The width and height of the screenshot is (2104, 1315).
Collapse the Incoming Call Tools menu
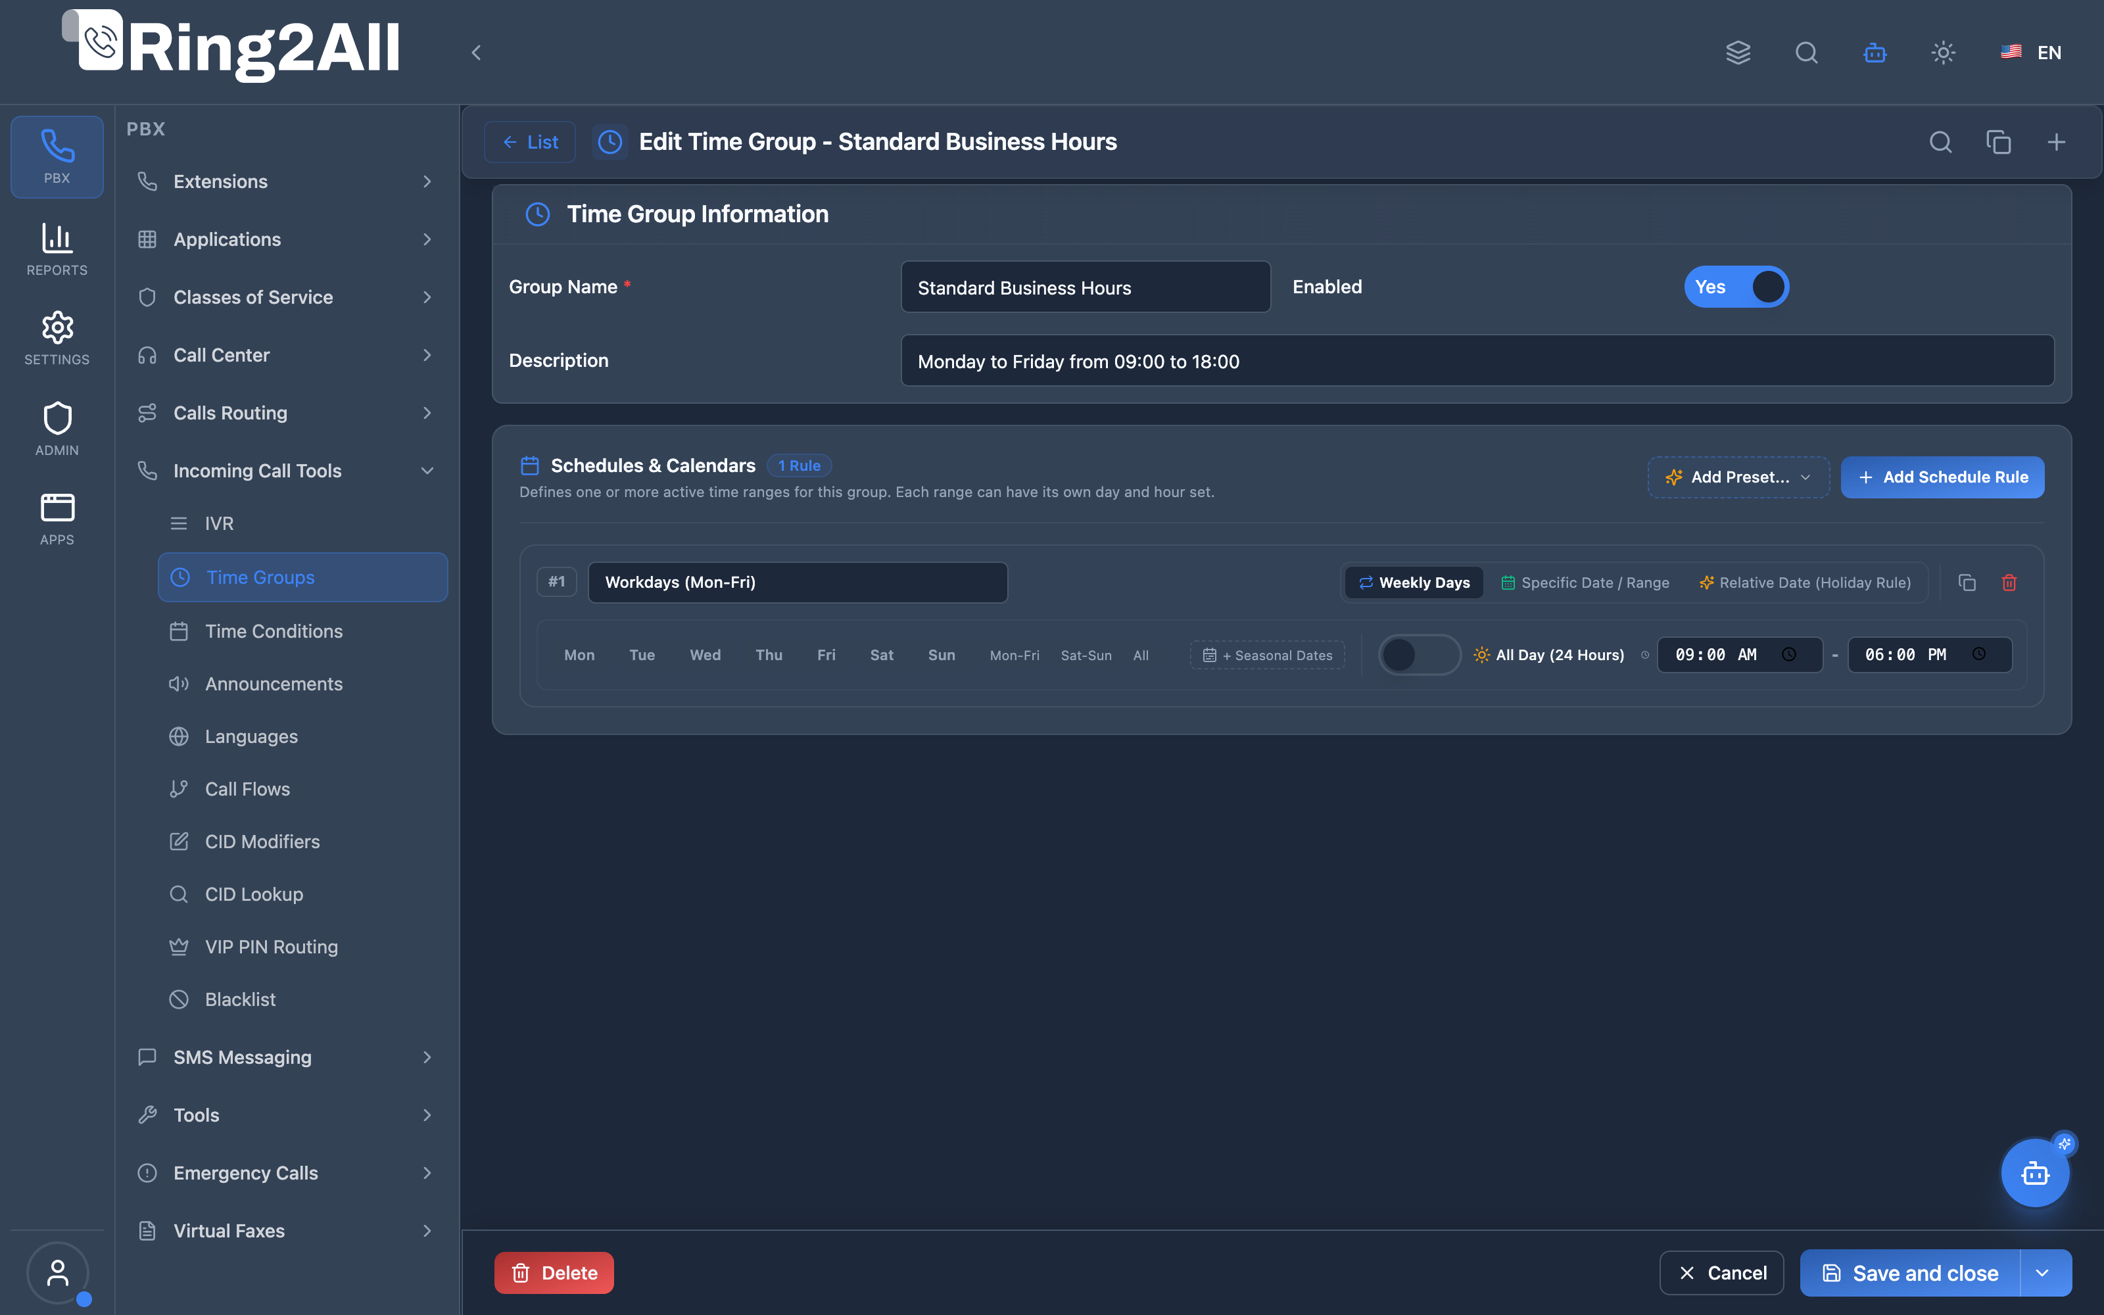tap(285, 471)
